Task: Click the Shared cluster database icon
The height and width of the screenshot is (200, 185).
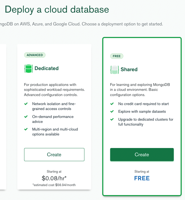Action: 115,70
